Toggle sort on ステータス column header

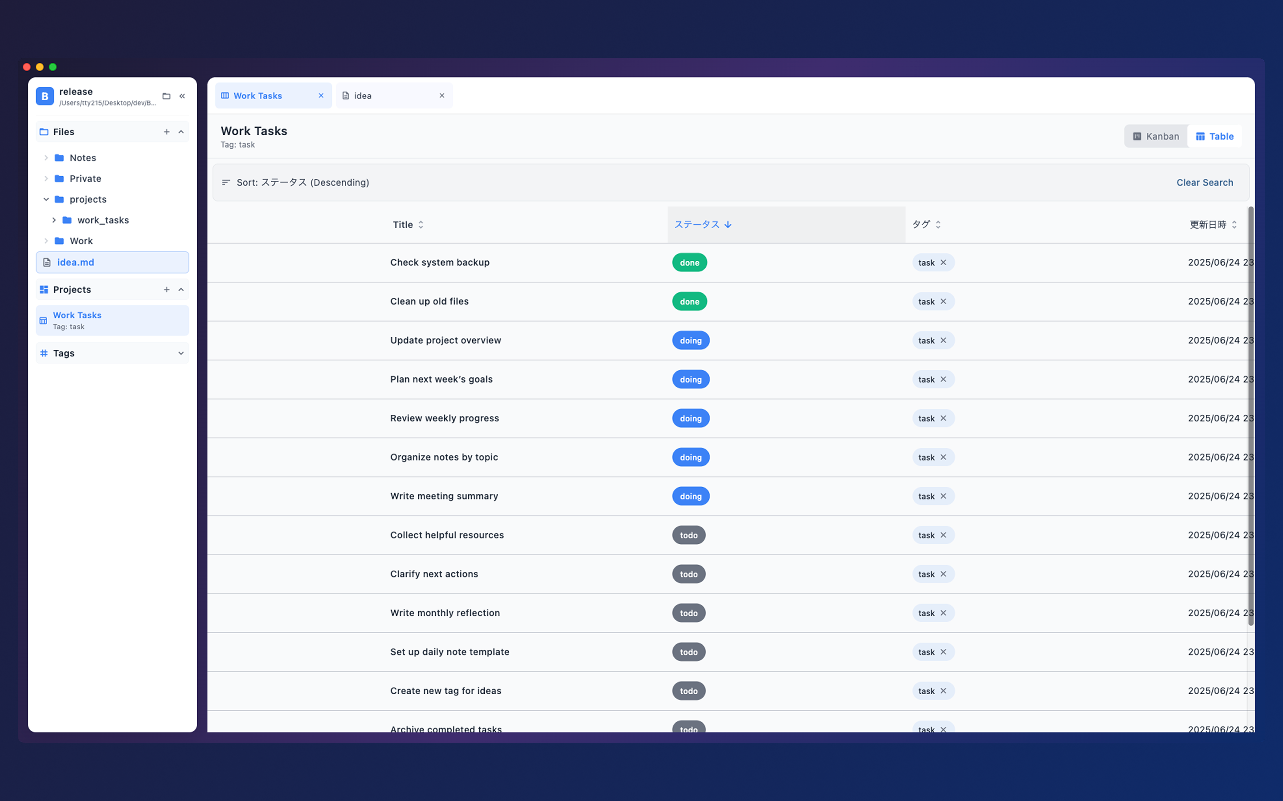point(703,225)
